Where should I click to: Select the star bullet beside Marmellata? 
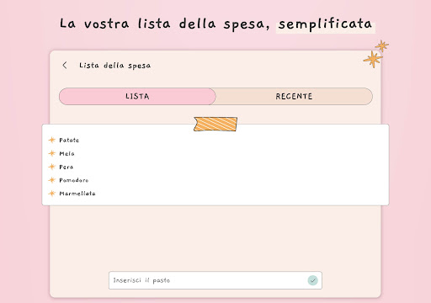[52, 194]
